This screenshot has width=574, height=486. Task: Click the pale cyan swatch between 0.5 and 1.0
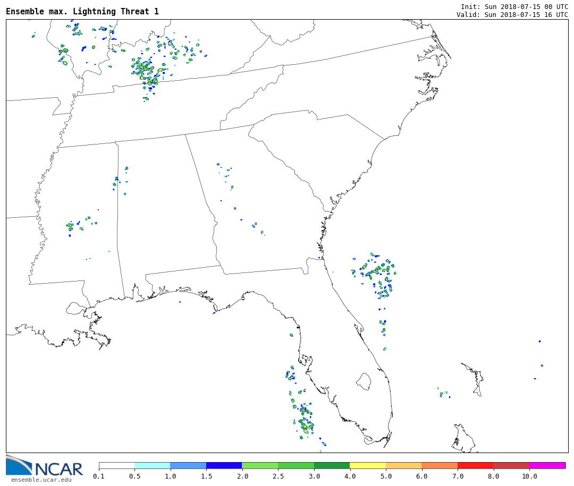pos(152,465)
